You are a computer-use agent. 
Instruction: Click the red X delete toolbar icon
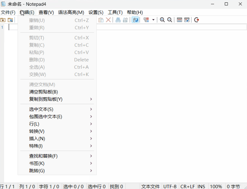[108, 20]
